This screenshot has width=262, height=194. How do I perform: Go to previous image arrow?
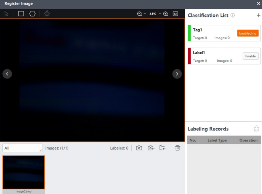tap(7, 74)
